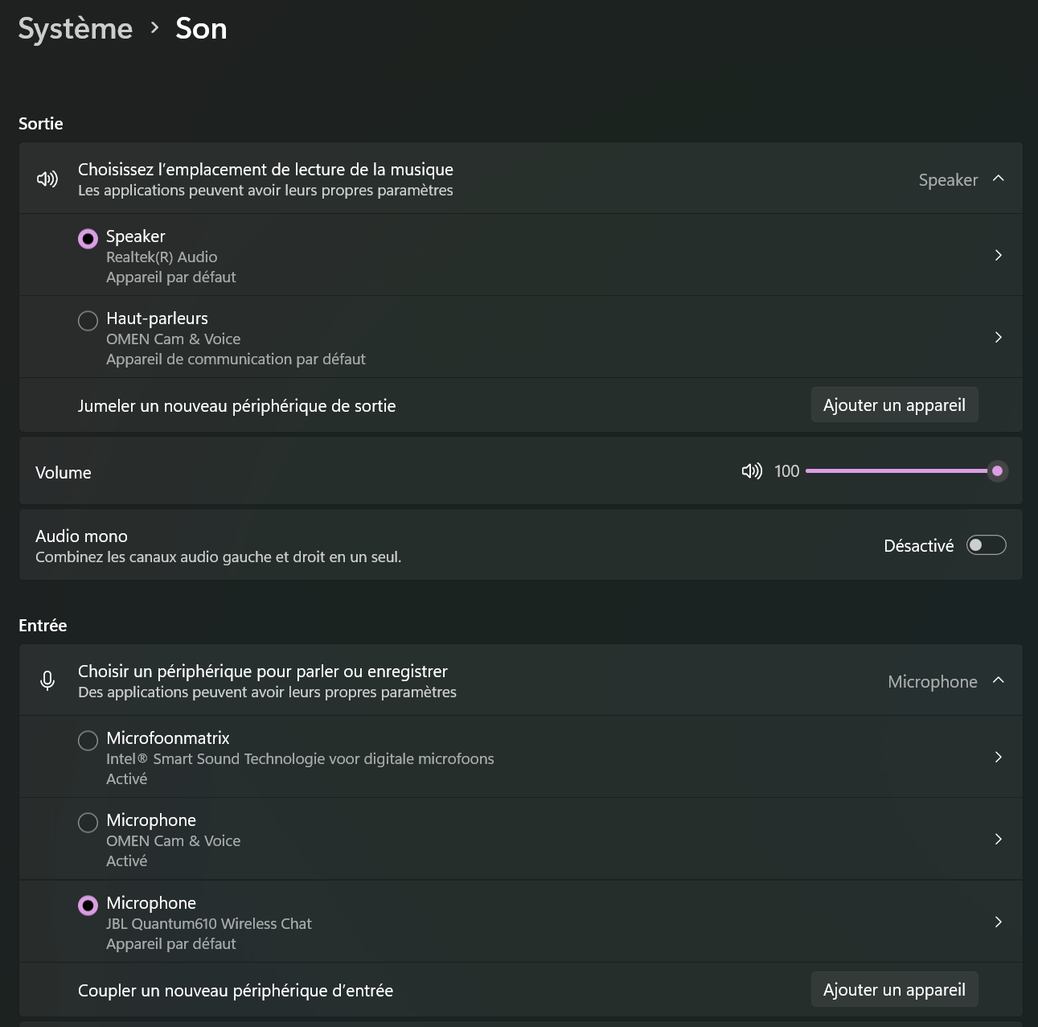Click the speaker icon beside the volume slider

(752, 471)
